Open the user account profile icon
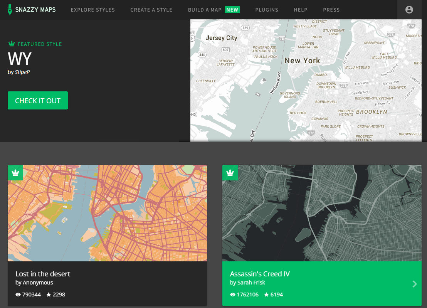Screen dimensions: 427x308 tap(409, 10)
